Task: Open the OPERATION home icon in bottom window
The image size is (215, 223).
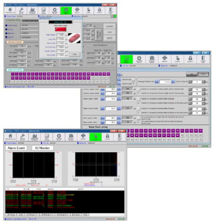Action: point(10,137)
